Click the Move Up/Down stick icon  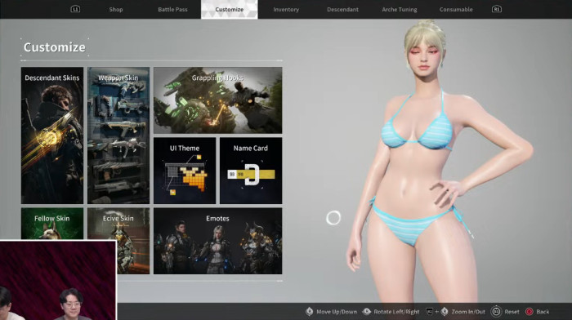click(310, 312)
